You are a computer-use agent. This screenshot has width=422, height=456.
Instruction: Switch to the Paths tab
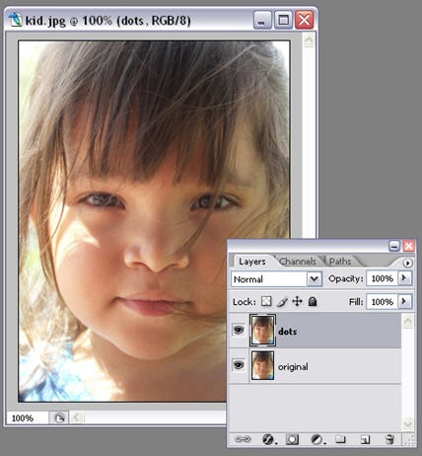[x=340, y=262]
